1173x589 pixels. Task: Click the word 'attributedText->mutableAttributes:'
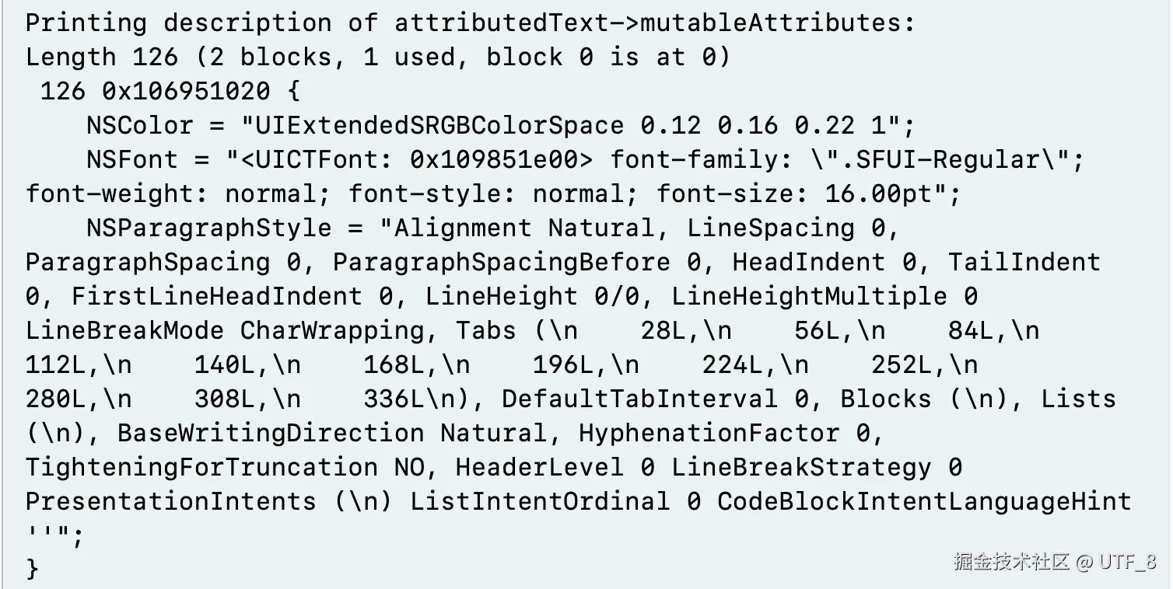point(655,23)
